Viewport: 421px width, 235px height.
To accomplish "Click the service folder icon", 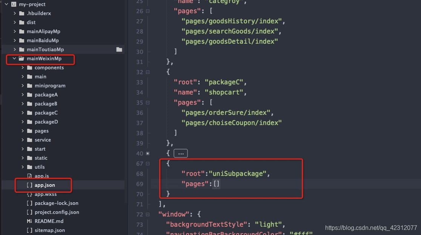I will (30, 140).
